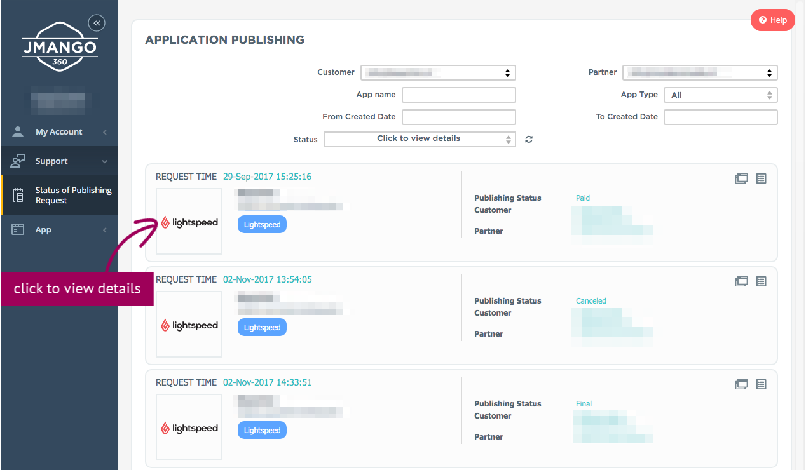Viewport: 806px width, 470px height.
Task: Click the JMango 360 logo
Action: point(60,46)
